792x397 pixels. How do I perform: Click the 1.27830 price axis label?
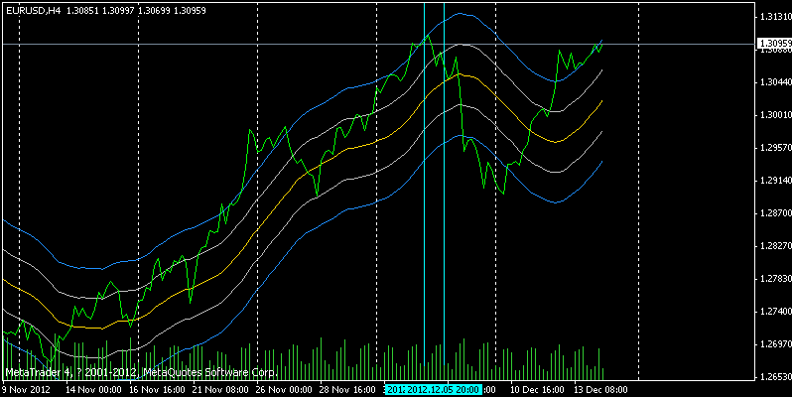(x=775, y=279)
